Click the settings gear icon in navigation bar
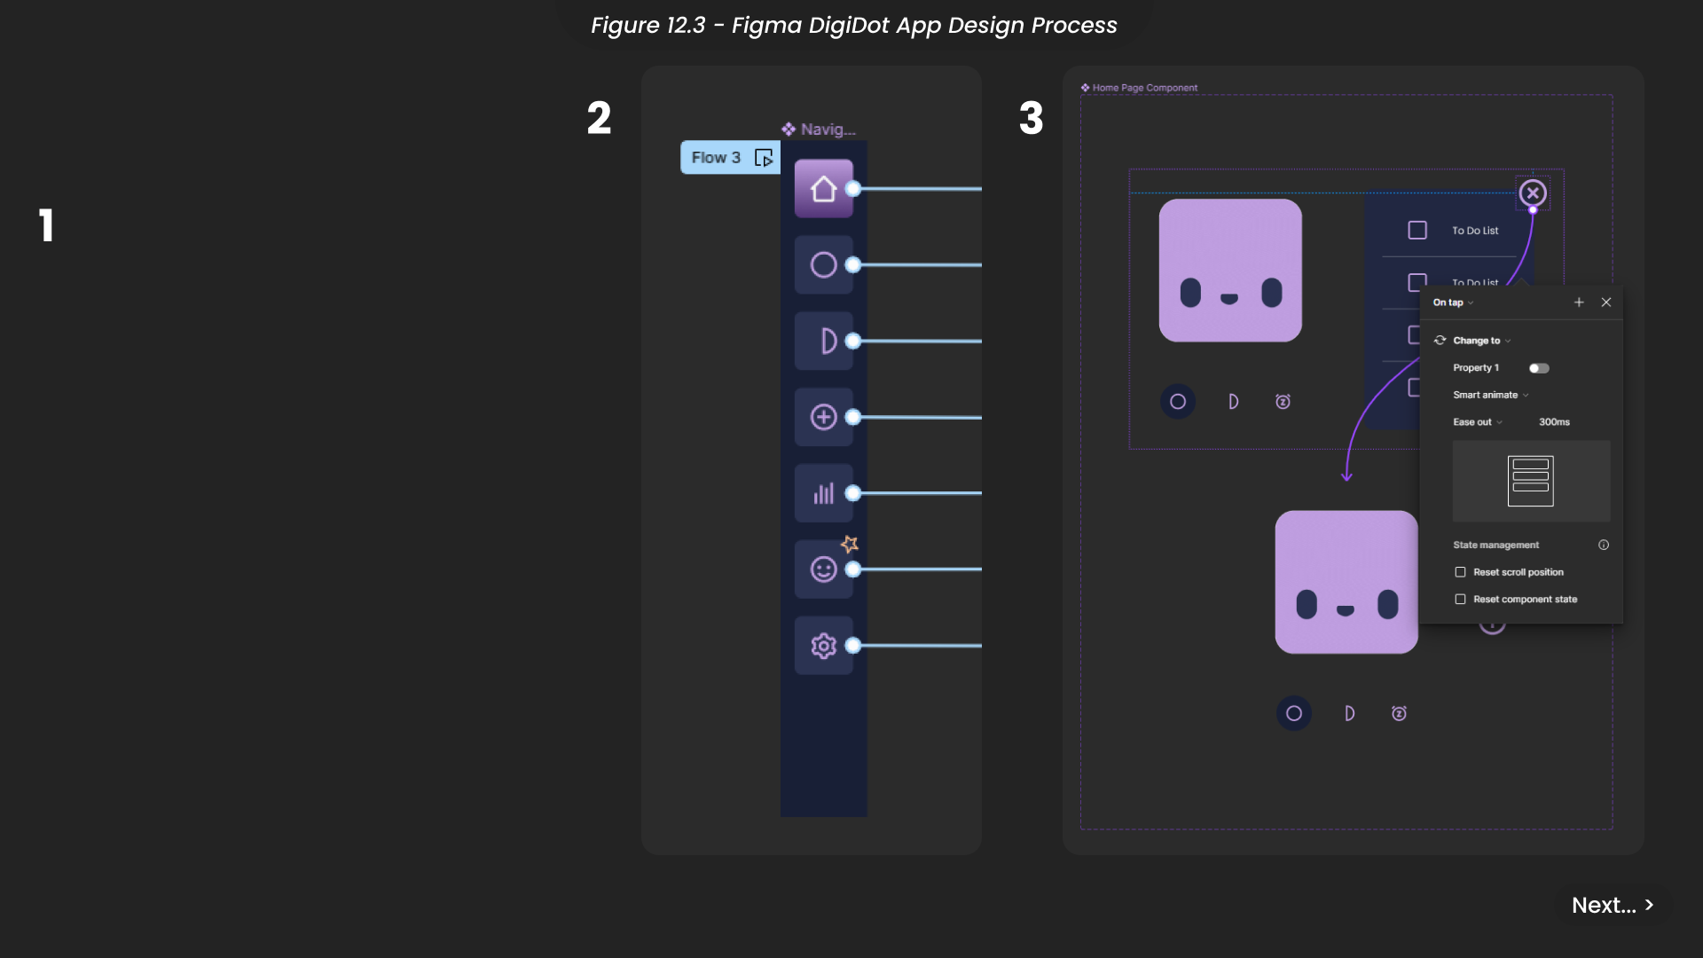The height and width of the screenshot is (958, 1703). coord(824,646)
